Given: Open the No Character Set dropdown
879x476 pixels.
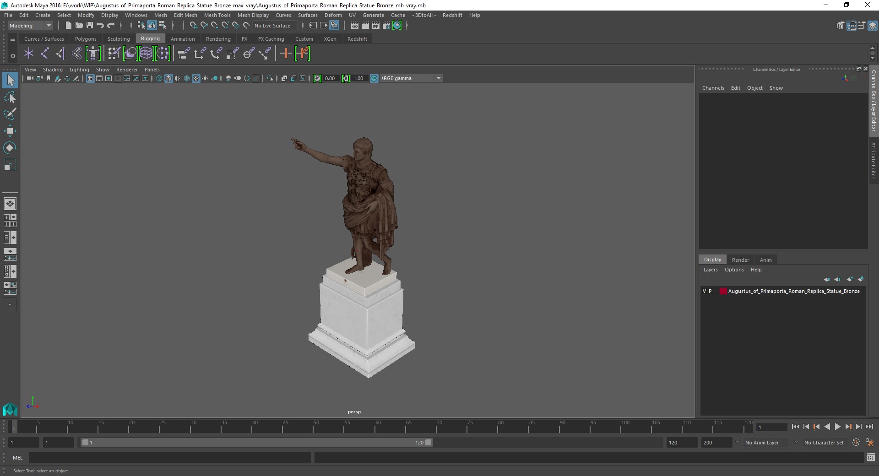Looking at the screenshot, I should [824, 443].
